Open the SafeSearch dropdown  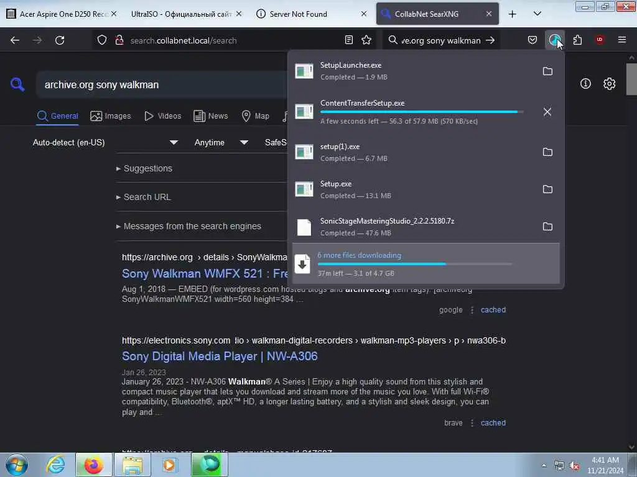click(x=276, y=142)
